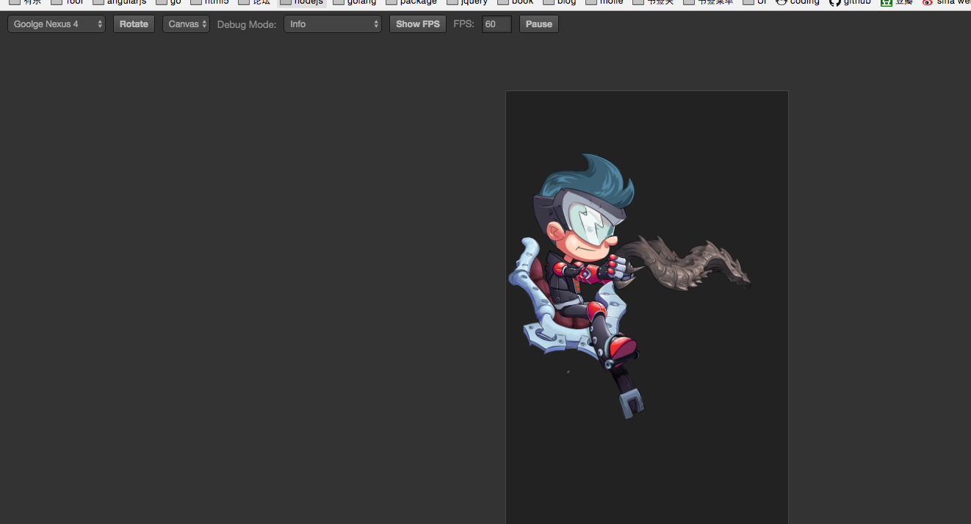The image size is (971, 524).
Task: Open the coding bookmark
Action: [x=798, y=2]
